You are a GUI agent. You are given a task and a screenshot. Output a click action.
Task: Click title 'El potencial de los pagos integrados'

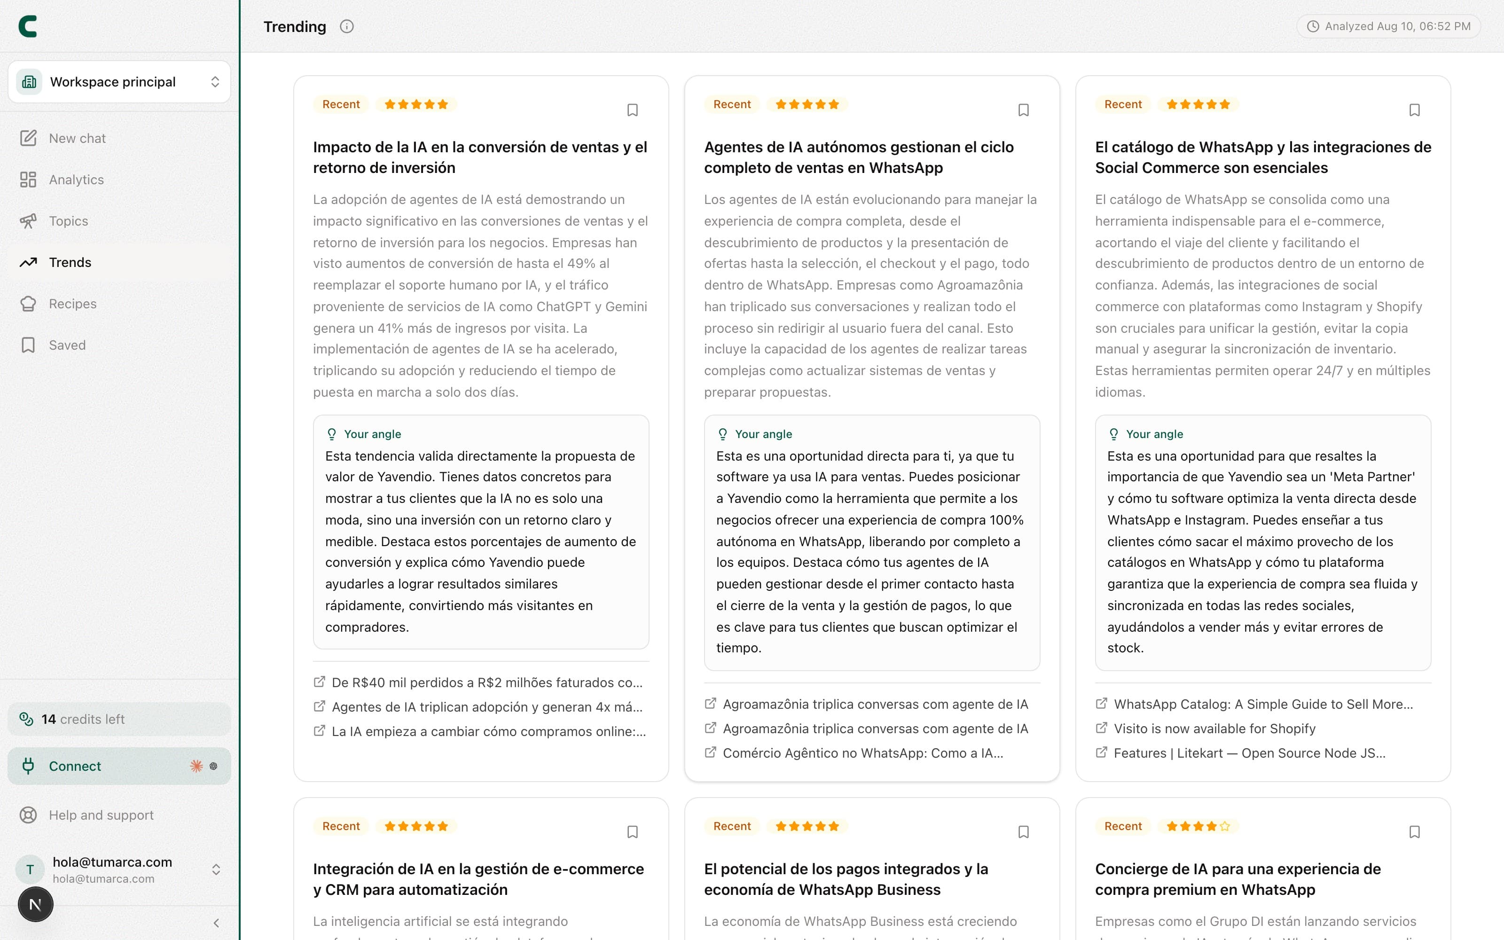pyautogui.click(x=846, y=879)
